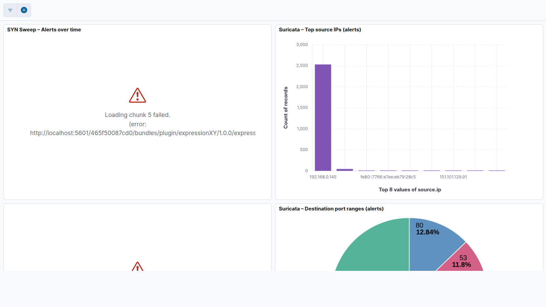Select the second small purple bar
This screenshot has height=307, width=546.
tap(345, 170)
